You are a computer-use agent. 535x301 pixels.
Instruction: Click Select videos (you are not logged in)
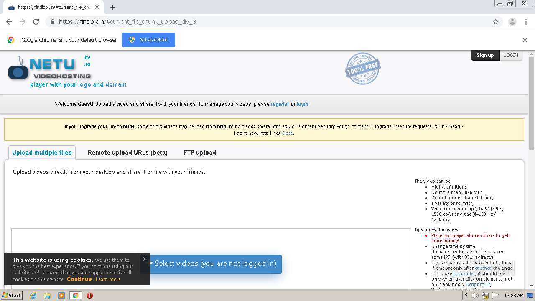211,264
